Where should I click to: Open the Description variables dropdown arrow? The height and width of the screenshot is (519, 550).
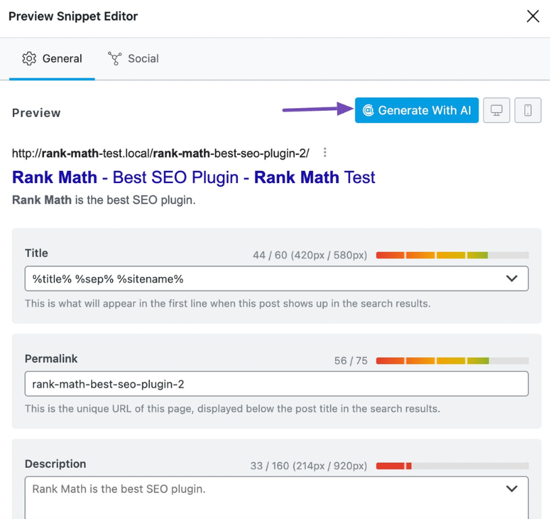[x=511, y=489]
